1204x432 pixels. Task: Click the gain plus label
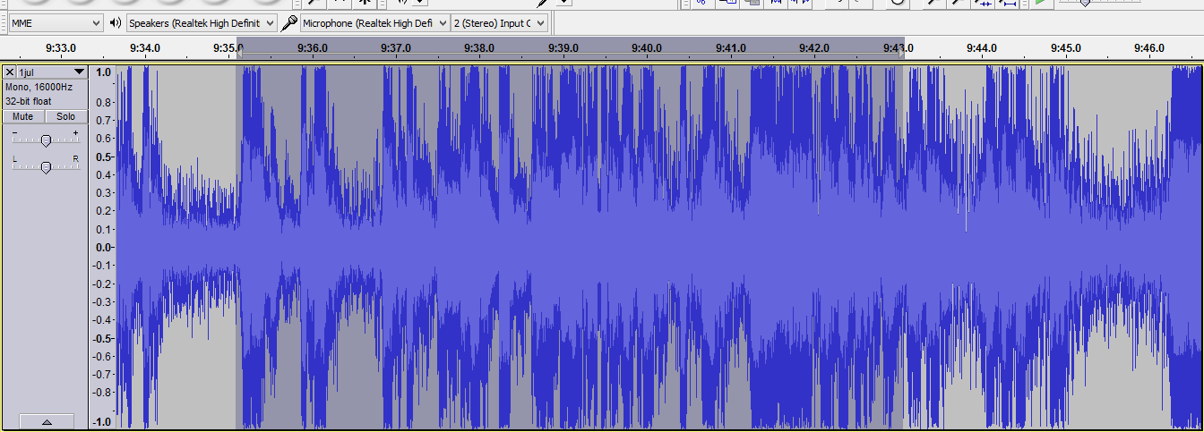pos(76,133)
